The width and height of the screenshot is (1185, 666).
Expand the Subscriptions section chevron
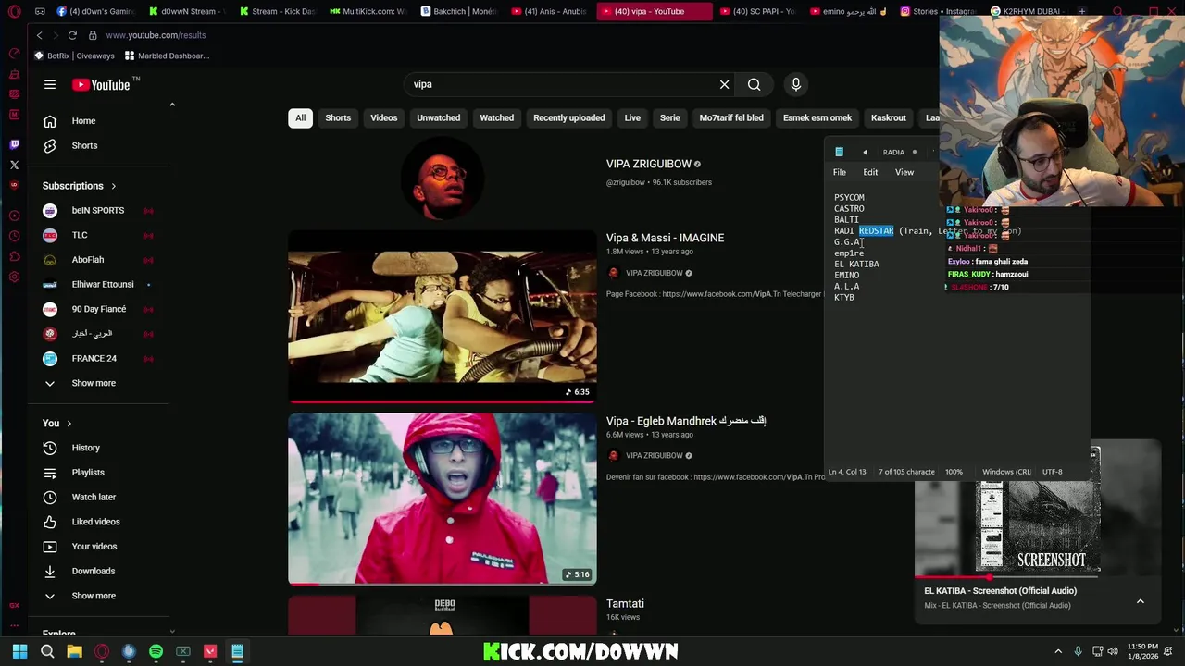click(114, 186)
